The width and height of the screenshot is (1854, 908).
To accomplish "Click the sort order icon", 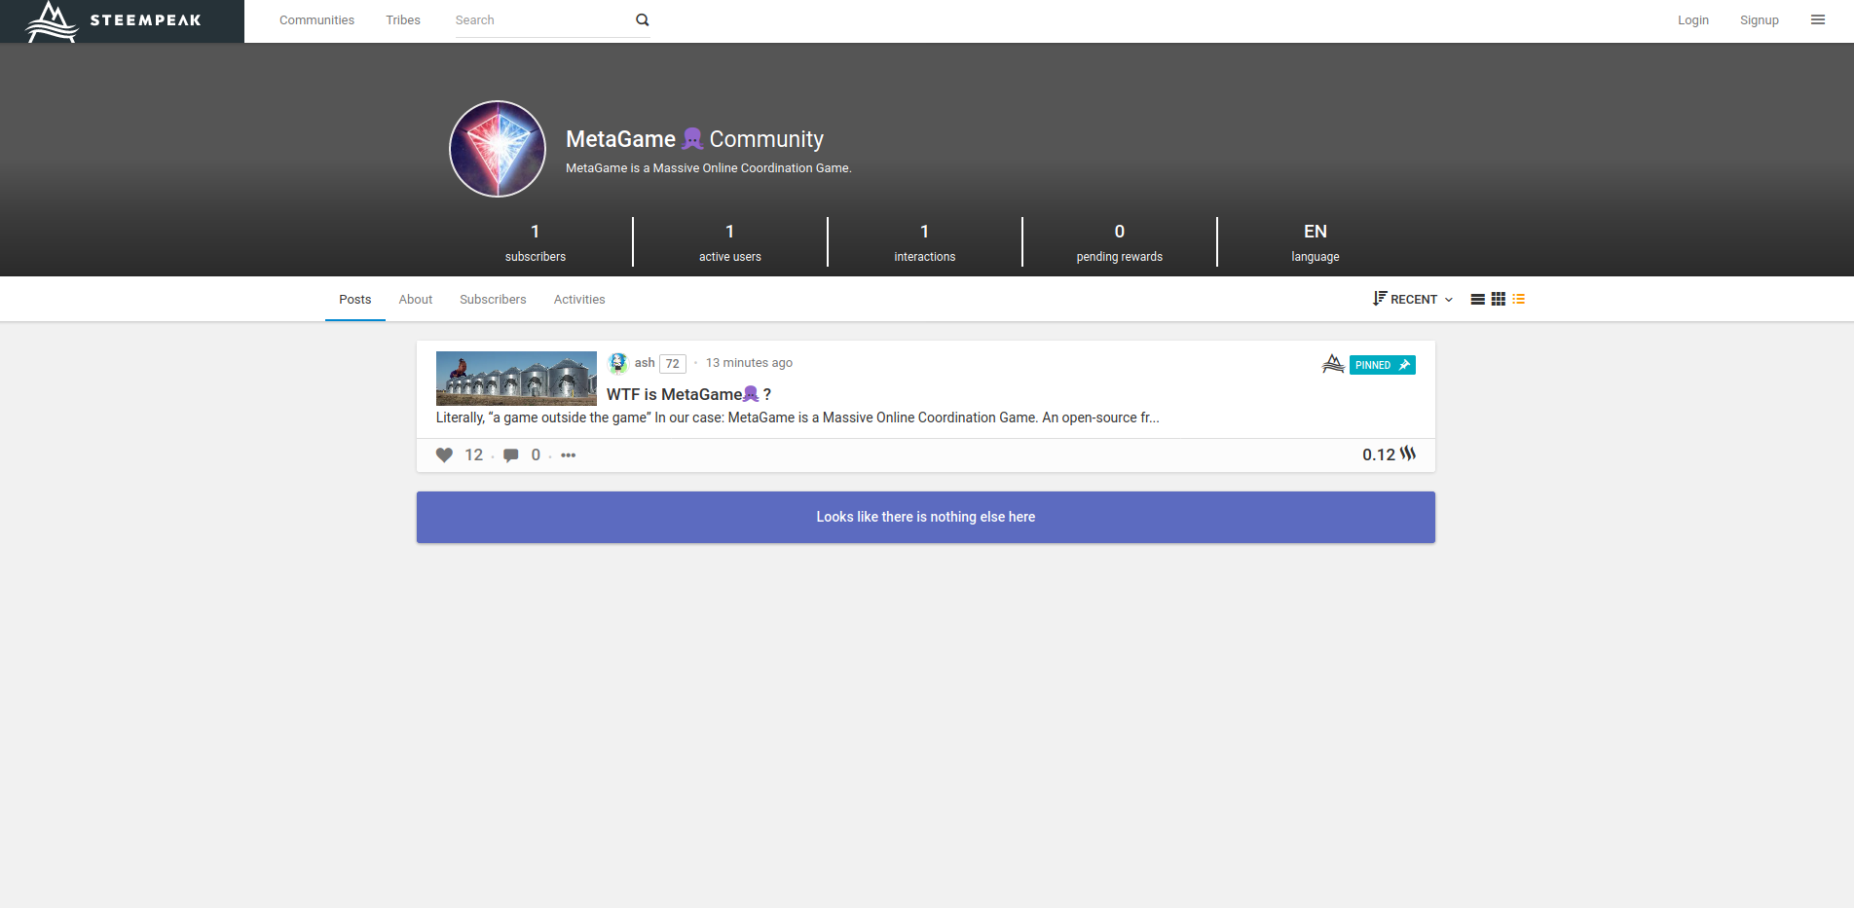I will click(x=1380, y=298).
